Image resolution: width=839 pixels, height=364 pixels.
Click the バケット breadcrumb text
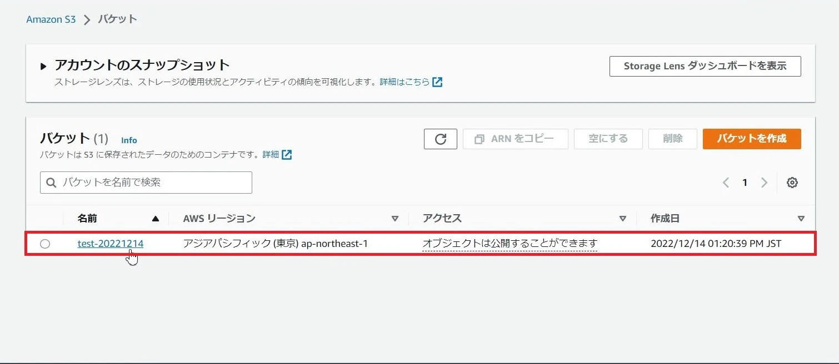(117, 19)
